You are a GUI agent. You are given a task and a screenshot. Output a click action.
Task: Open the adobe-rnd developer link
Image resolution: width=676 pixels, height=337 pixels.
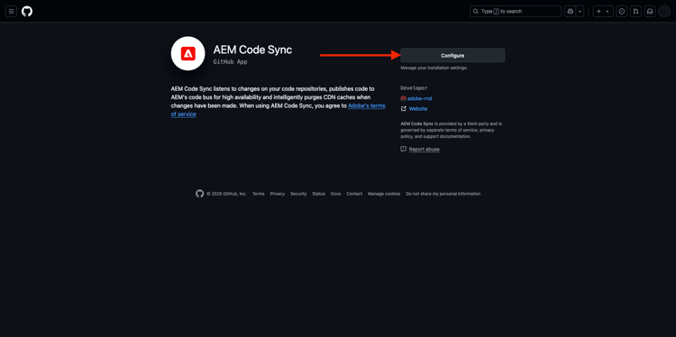pos(419,98)
